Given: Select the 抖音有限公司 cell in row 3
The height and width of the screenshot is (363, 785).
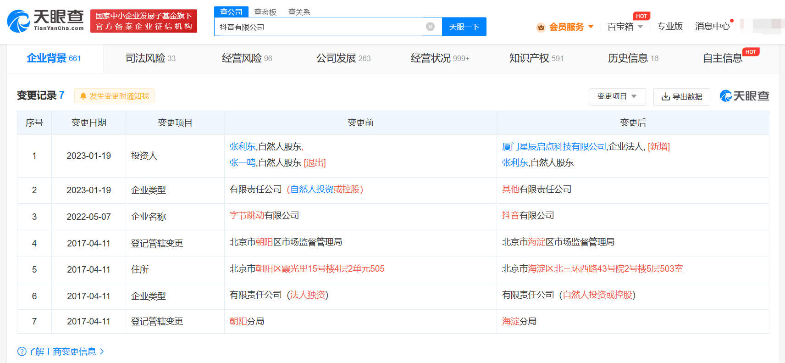Looking at the screenshot, I should [x=633, y=216].
